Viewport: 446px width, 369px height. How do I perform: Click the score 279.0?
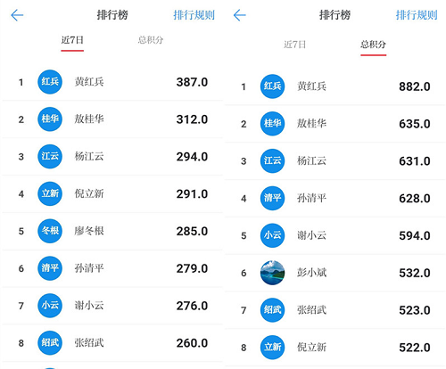[x=192, y=268]
